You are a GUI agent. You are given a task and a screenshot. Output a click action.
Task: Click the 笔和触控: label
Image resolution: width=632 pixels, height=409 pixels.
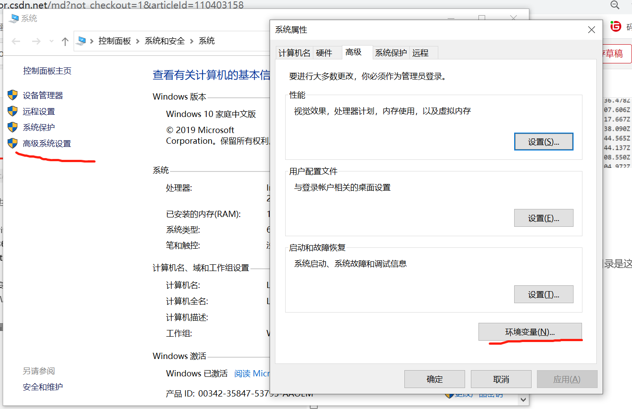[x=183, y=245]
